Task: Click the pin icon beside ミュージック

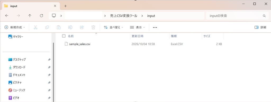Action: (x=49, y=90)
